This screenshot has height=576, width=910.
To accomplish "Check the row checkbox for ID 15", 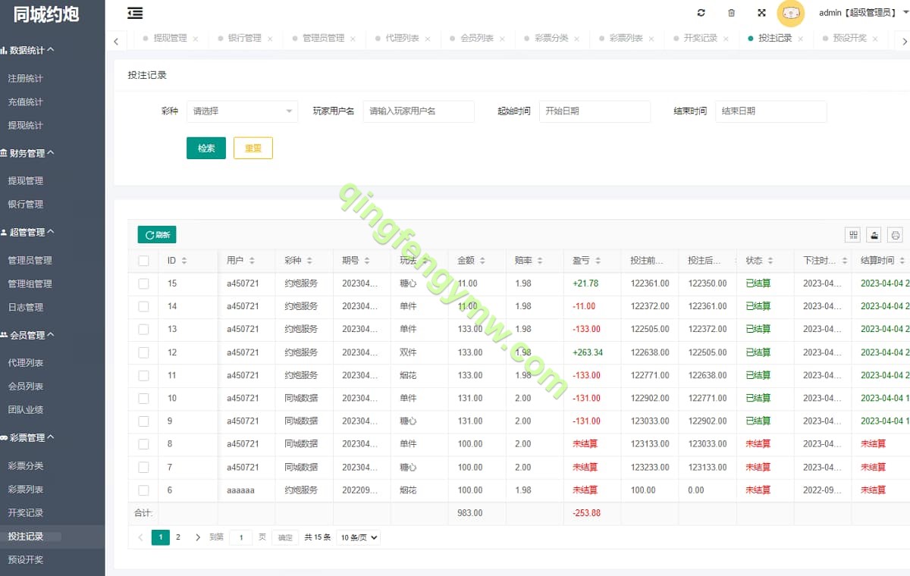I will (x=143, y=283).
